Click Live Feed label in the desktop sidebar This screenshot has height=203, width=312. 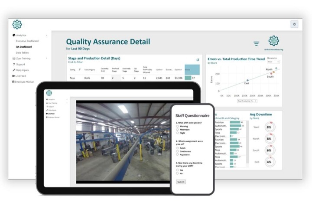click(20, 76)
